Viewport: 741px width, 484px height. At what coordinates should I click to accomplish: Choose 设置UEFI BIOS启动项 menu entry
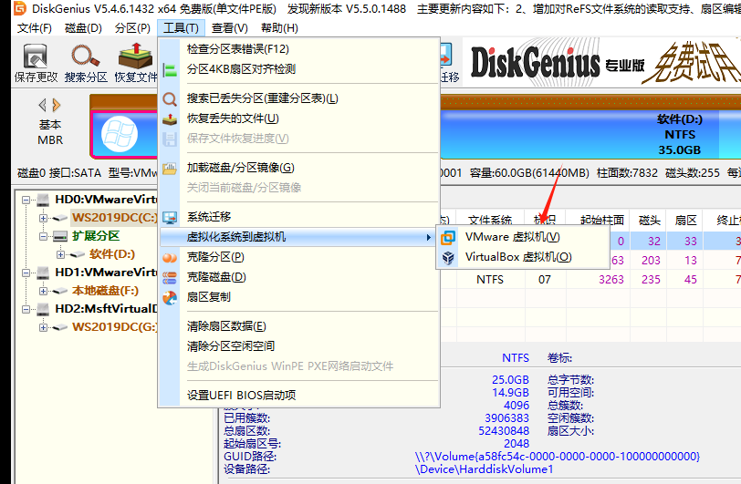[299, 396]
